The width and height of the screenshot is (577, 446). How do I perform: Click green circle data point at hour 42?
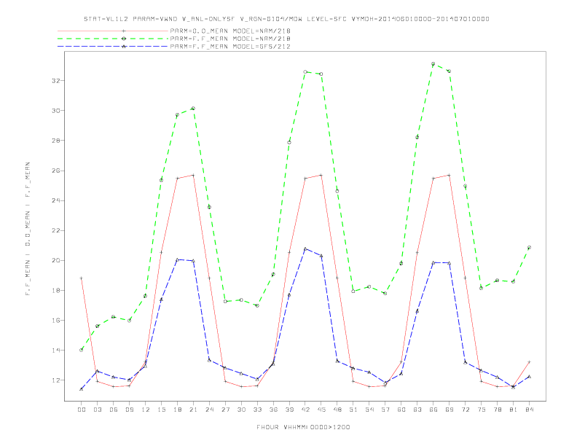click(305, 72)
